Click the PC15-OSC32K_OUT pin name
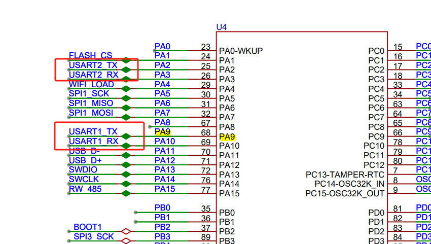Viewport: 431px width, 244px height. 344,193
